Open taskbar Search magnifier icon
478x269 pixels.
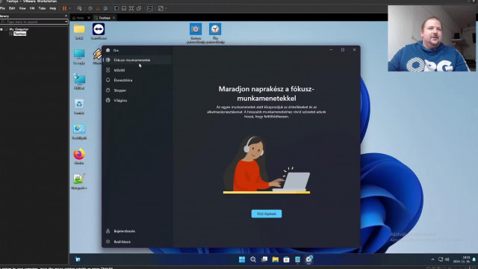[x=253, y=259]
